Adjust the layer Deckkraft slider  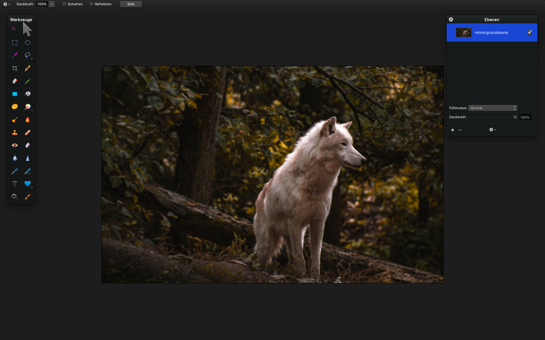493,117
